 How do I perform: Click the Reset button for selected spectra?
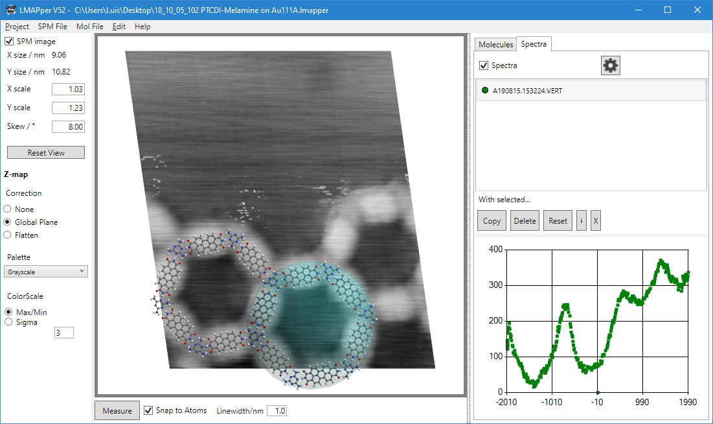point(558,220)
